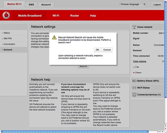Open the Wi-Fi menu in red bar
The width and height of the screenshot is (167, 133).
pos(56,16)
